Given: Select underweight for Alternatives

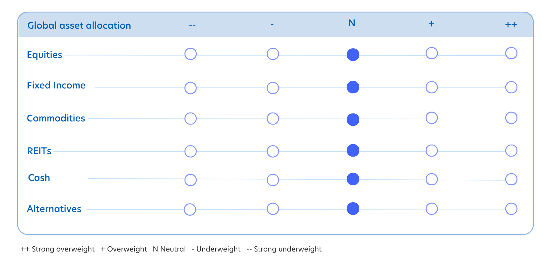Looking at the screenshot, I should (273, 209).
